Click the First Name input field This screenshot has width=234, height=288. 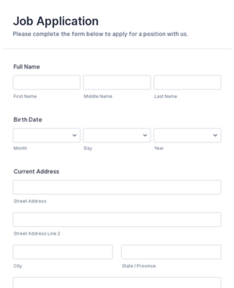tap(46, 82)
